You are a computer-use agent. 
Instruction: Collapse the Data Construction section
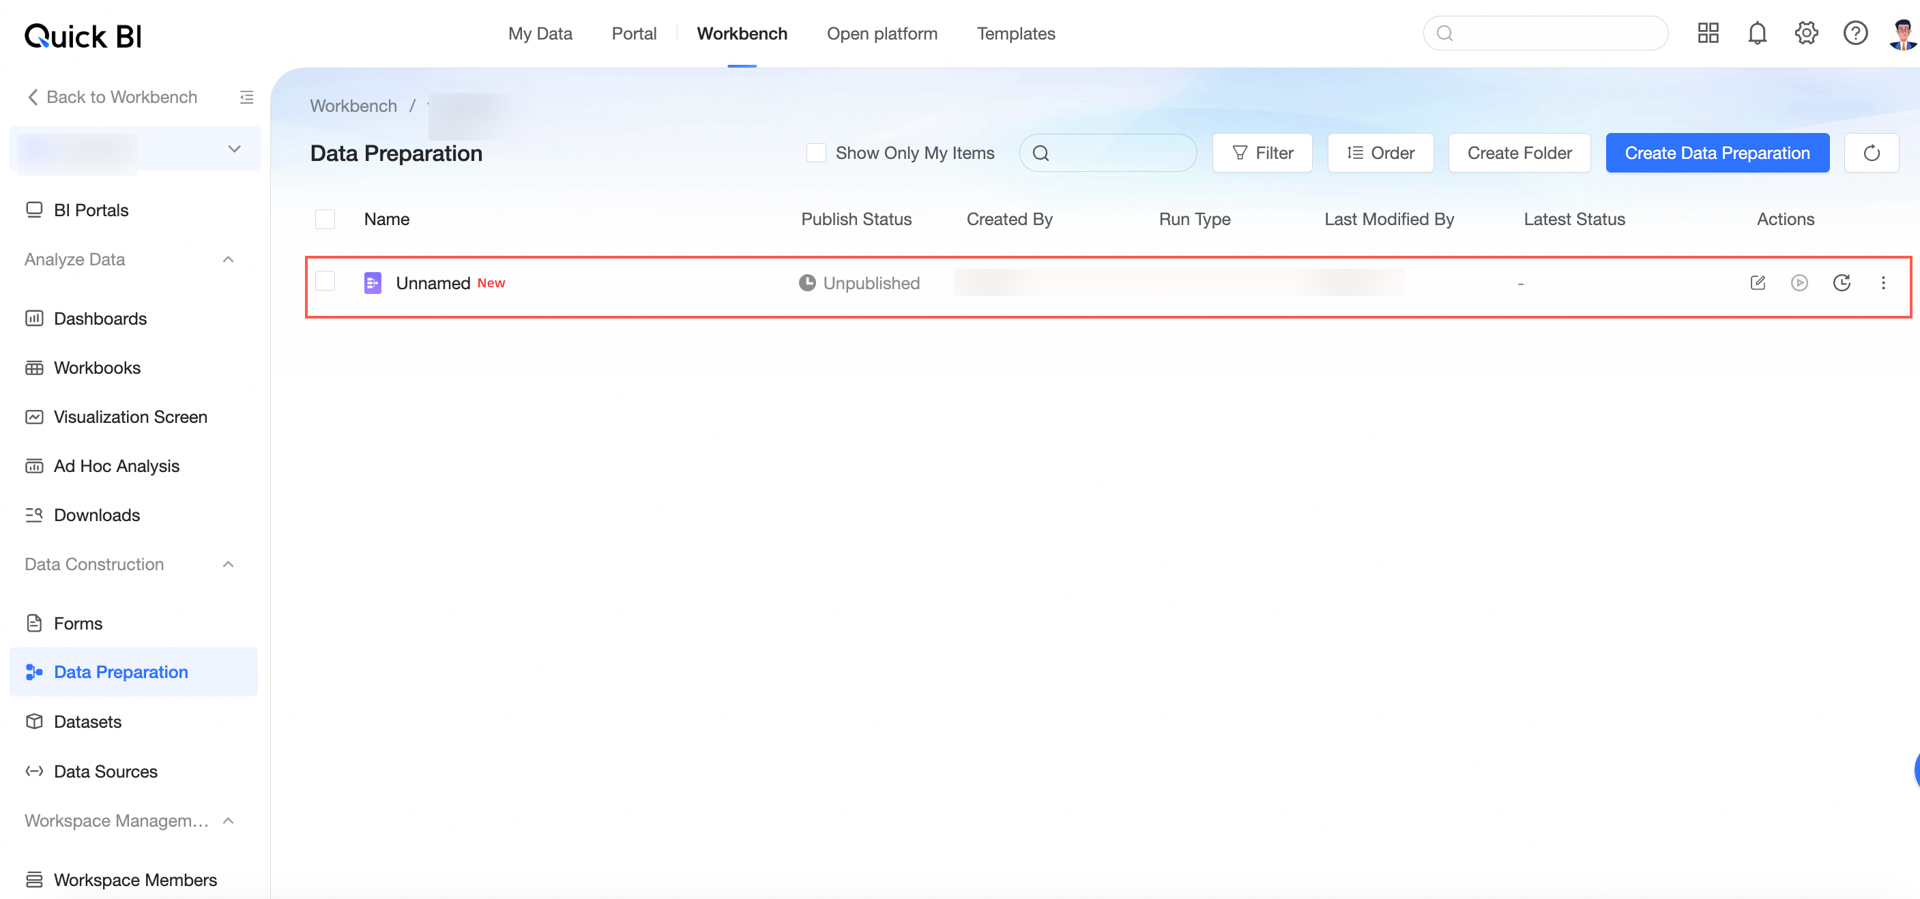click(x=228, y=564)
